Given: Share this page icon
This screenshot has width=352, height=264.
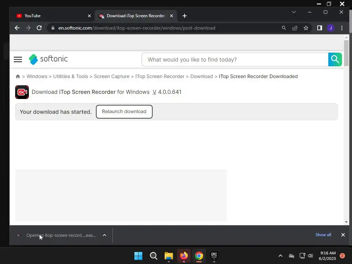Looking at the screenshot, I should click(295, 28).
